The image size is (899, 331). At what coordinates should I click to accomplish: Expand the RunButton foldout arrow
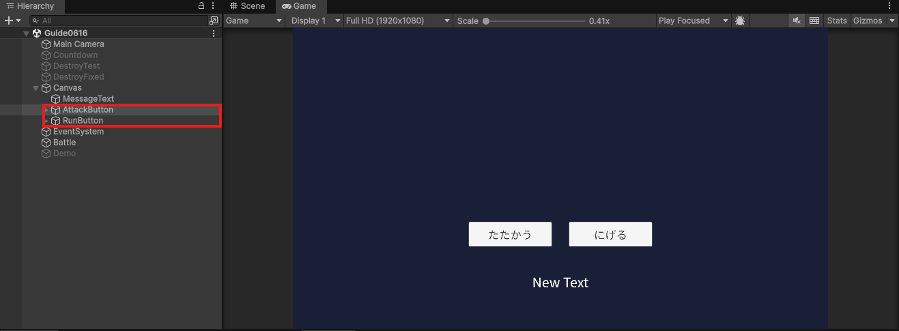(46, 121)
